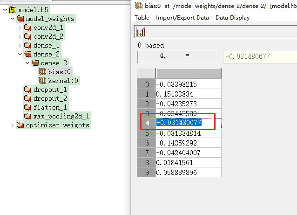Open the line plot chart tool

(141, 32)
